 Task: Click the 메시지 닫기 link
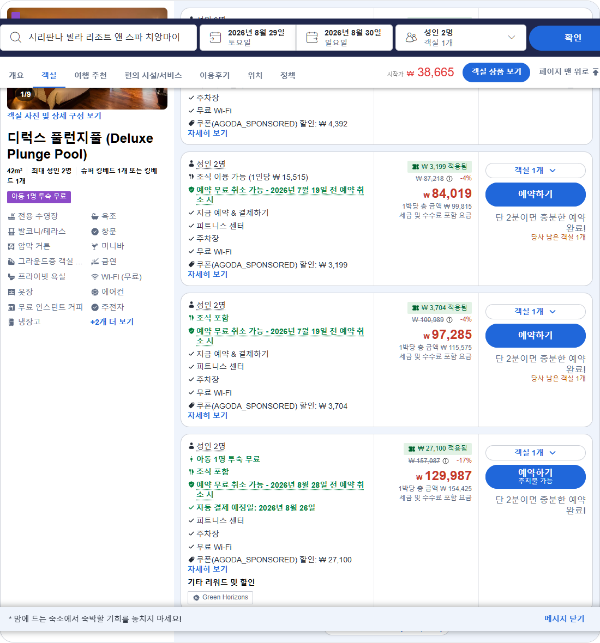pyautogui.click(x=565, y=619)
